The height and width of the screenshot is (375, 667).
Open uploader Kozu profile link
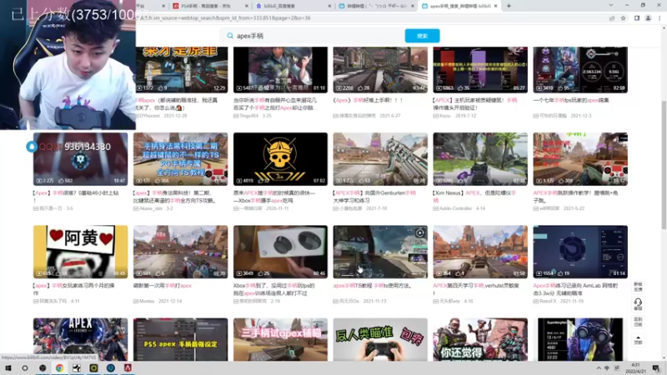444,116
